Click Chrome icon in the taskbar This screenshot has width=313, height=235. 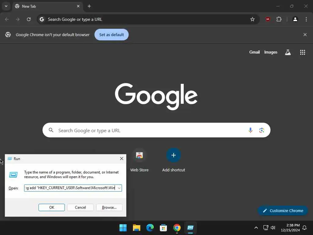[177, 228]
